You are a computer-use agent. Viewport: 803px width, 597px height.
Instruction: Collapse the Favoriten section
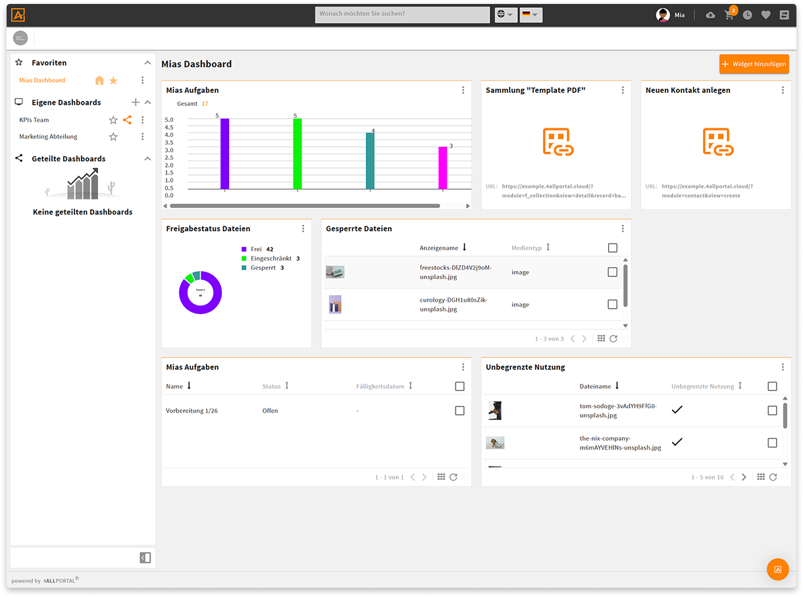pyautogui.click(x=147, y=63)
